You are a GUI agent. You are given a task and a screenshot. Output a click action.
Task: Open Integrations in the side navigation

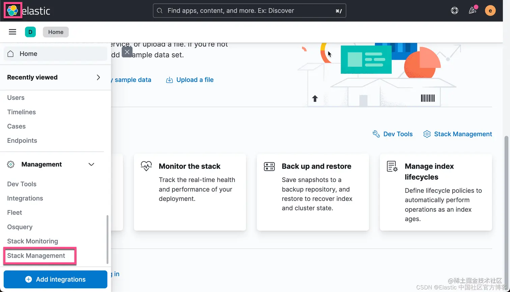[25, 198]
